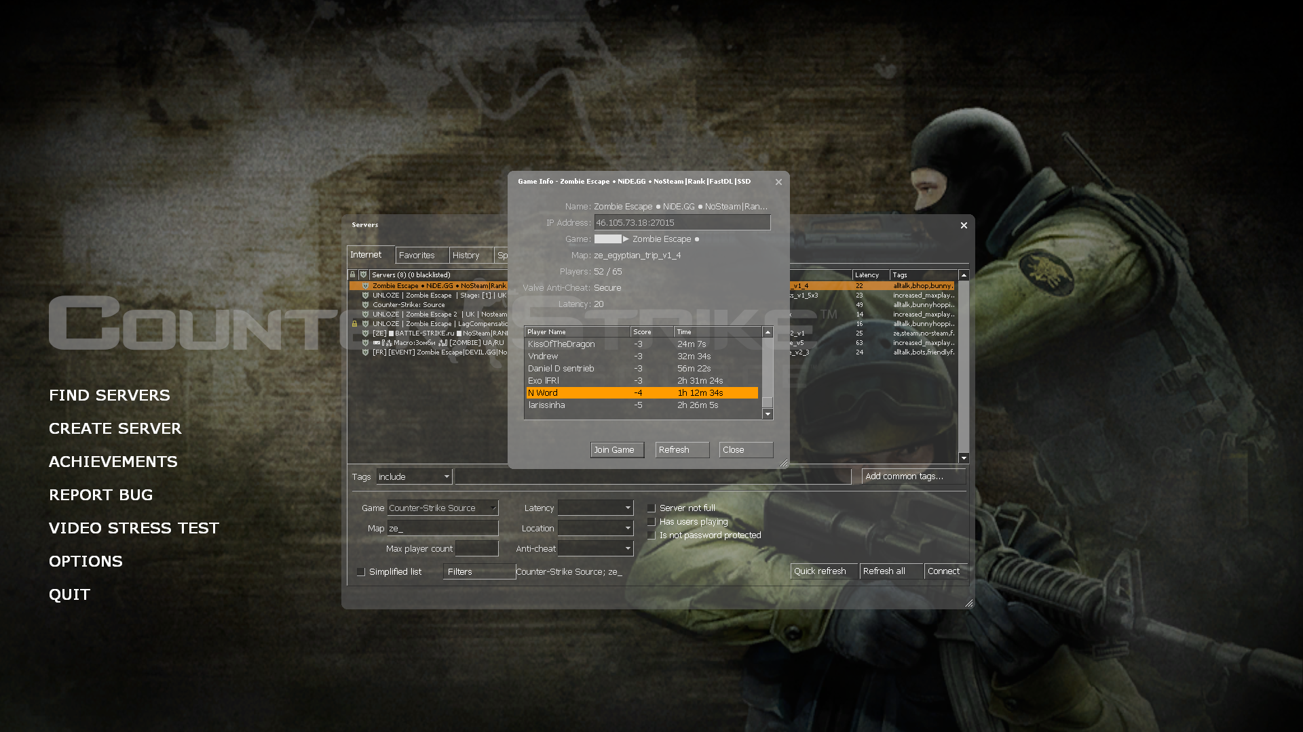Close the Game Info dialog with X
Screen dimensions: 1303x732
pos(778,182)
